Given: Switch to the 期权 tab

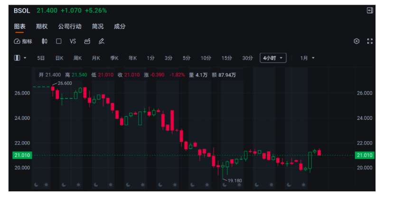Looking at the screenshot, I should click(x=42, y=27).
